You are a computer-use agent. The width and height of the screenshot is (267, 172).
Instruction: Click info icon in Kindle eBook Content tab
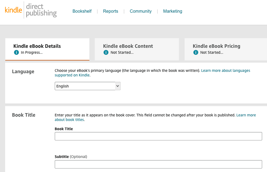point(106,52)
